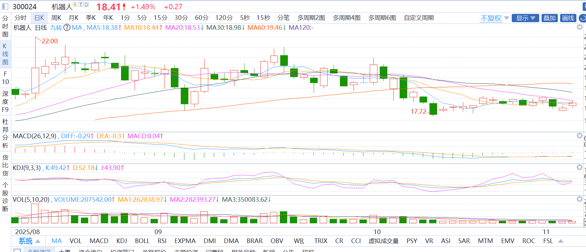This screenshot has height=252, width=586.
Task: Click the stock code 300024
Action: point(25,7)
